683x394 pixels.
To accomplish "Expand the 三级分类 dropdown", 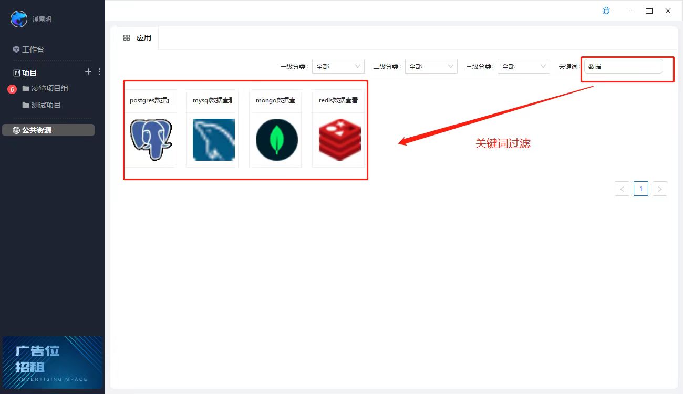I will [524, 66].
